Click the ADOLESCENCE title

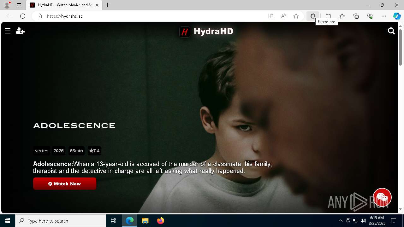coord(74,125)
